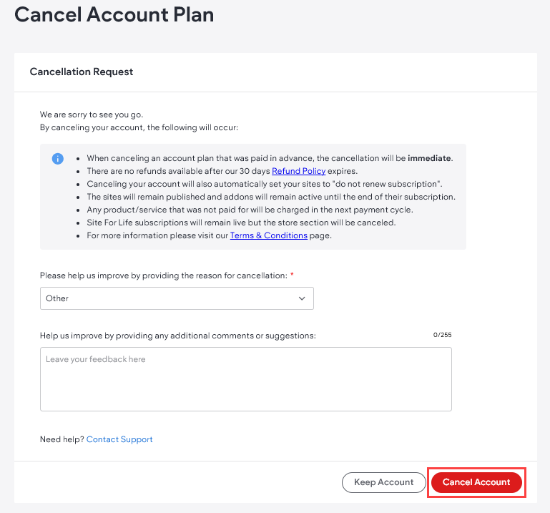
Task: Click the 'Cancel Account Plan' page heading
Action: (114, 14)
